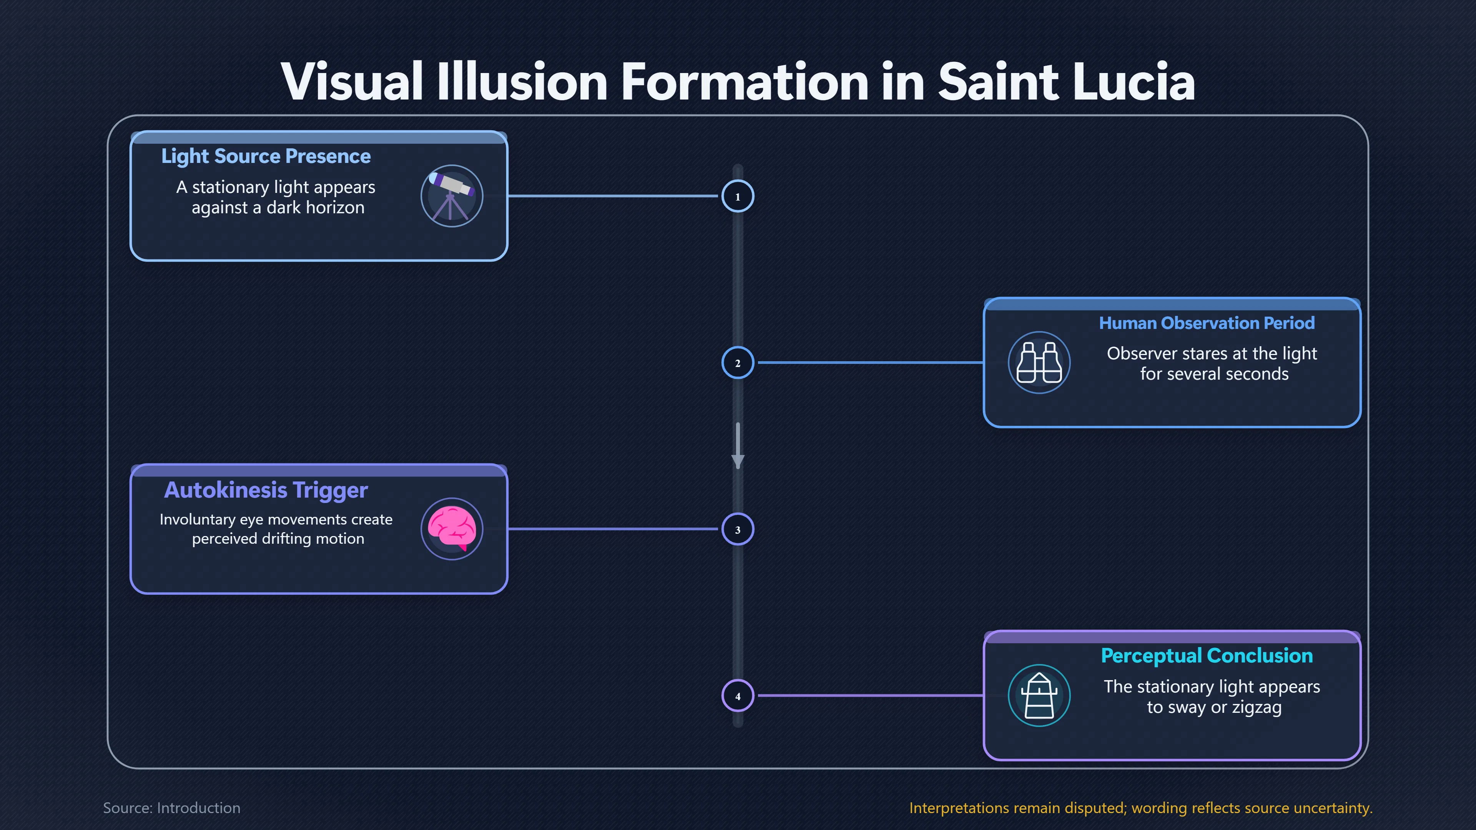Click the 'Light Source Presence' heading
Image resolution: width=1476 pixels, height=830 pixels.
[266, 156]
